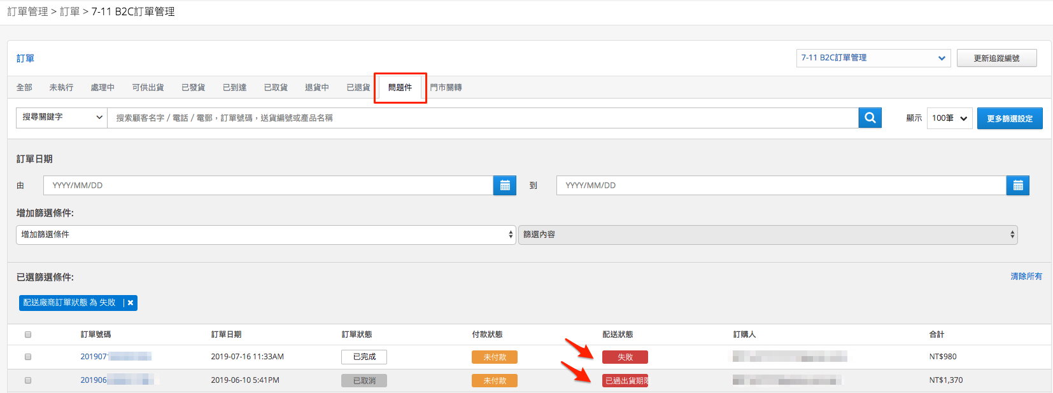Image resolution: width=1053 pixels, height=393 pixels.
Task: Open the 增加篩選條件 select box
Action: coord(265,235)
